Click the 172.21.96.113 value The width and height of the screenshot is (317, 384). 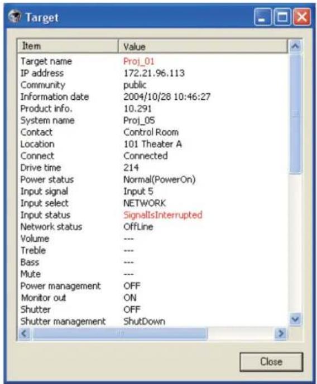coord(154,73)
